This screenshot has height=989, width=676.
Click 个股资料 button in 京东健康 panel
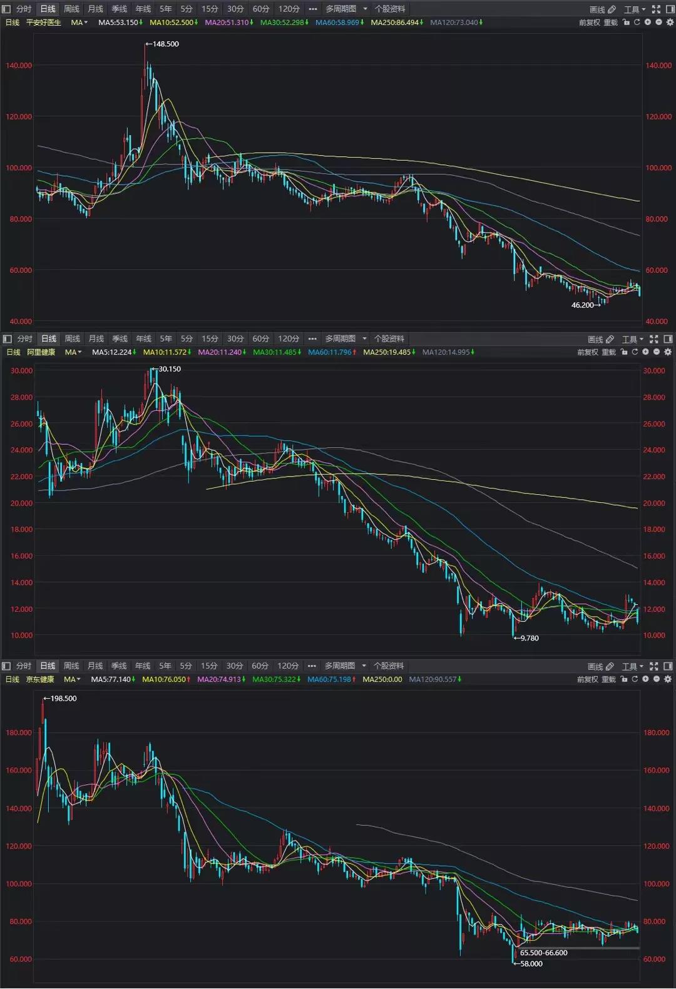[x=388, y=666]
